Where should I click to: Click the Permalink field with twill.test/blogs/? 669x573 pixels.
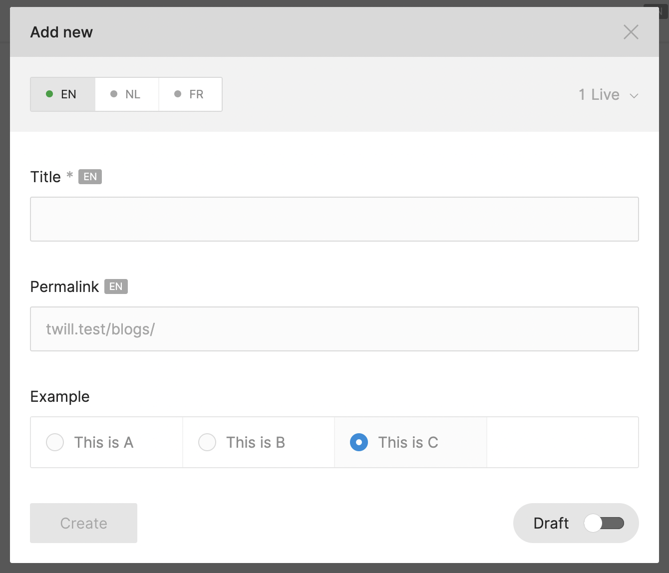[x=334, y=329]
